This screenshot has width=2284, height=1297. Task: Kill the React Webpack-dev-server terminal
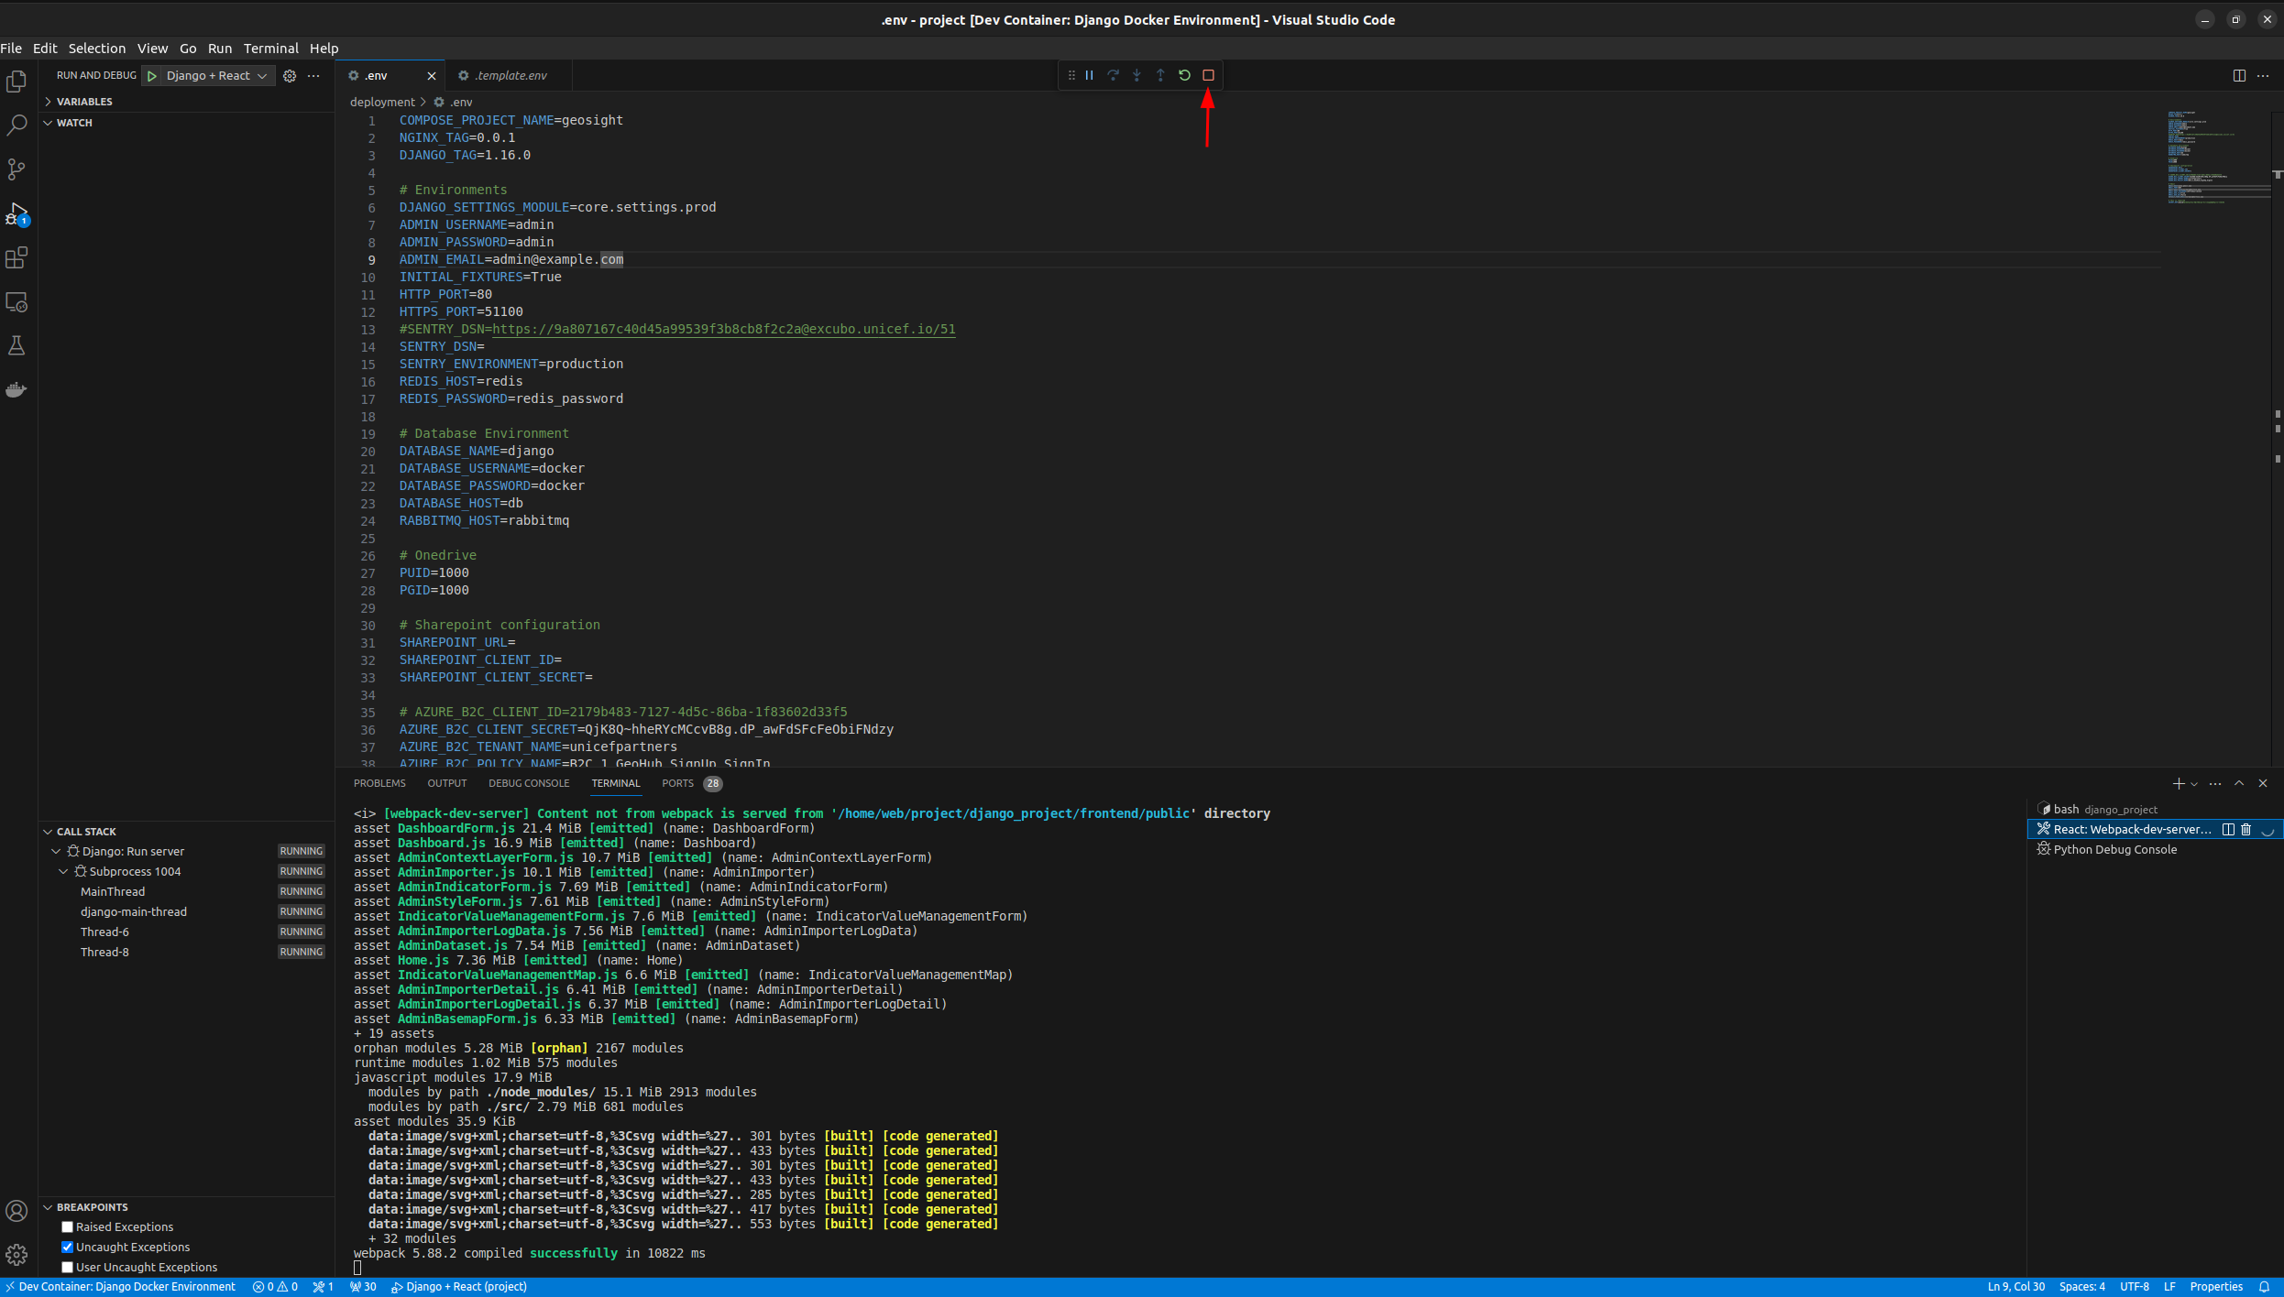(2246, 829)
